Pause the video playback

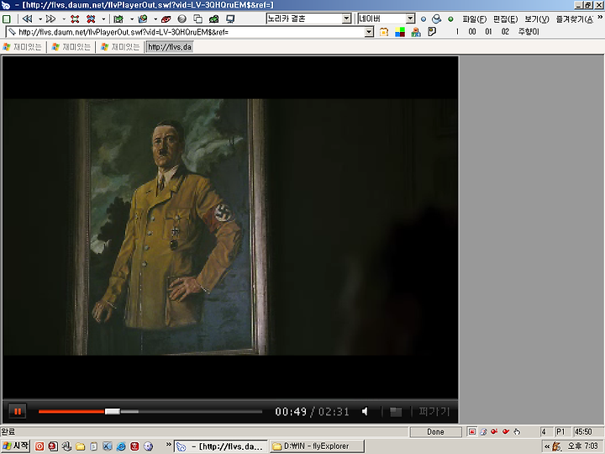[18, 411]
